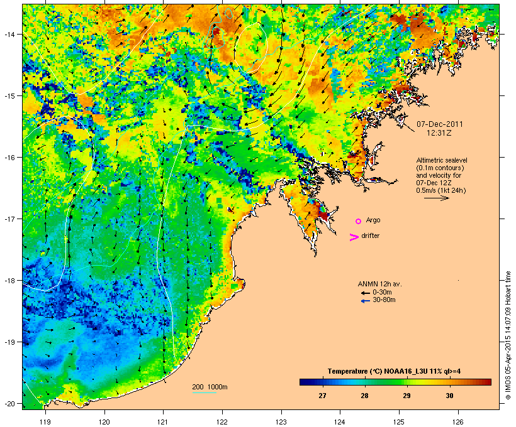Click longitude axis label 125

click(x=399, y=422)
